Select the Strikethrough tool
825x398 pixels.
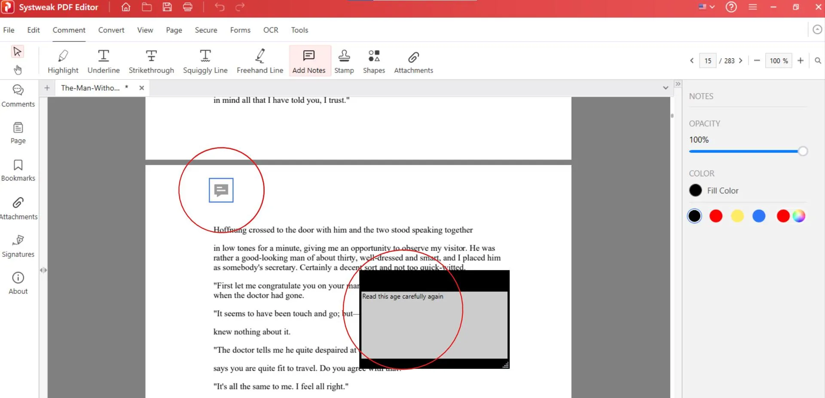(151, 60)
